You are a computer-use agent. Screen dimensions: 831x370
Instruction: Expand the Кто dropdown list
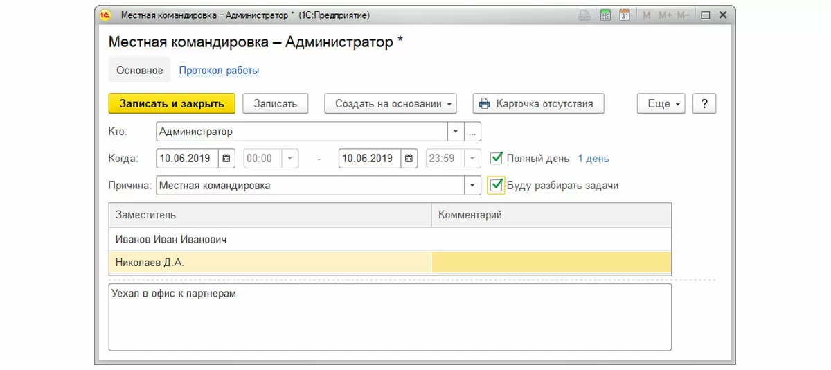click(456, 131)
